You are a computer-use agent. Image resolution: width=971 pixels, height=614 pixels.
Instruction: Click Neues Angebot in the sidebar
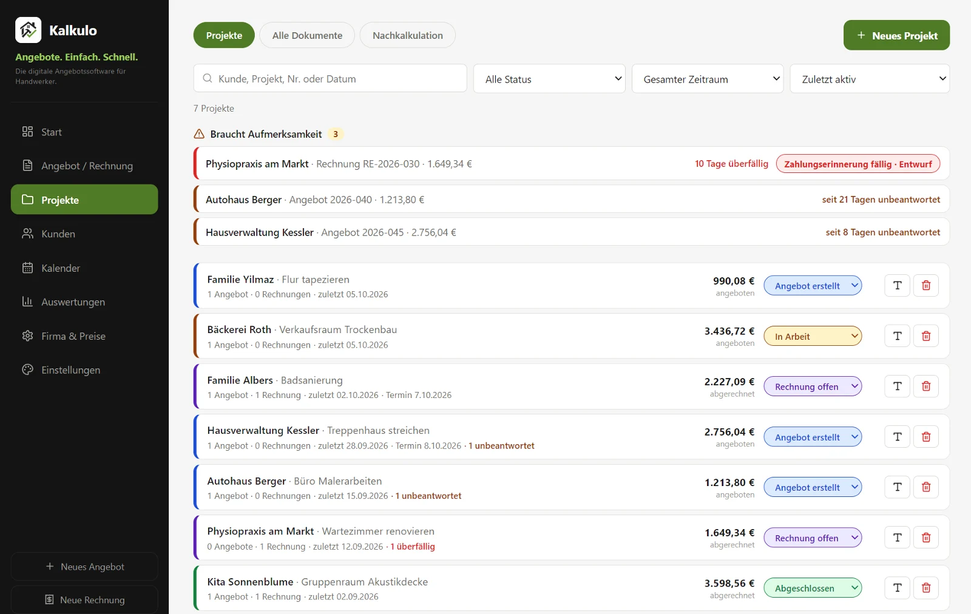coord(84,566)
